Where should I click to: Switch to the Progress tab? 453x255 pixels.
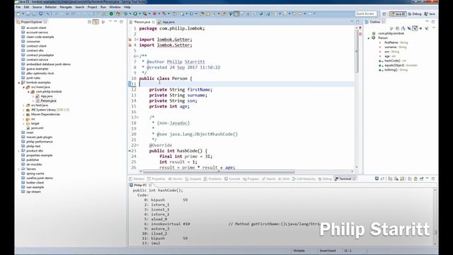(x=251, y=179)
